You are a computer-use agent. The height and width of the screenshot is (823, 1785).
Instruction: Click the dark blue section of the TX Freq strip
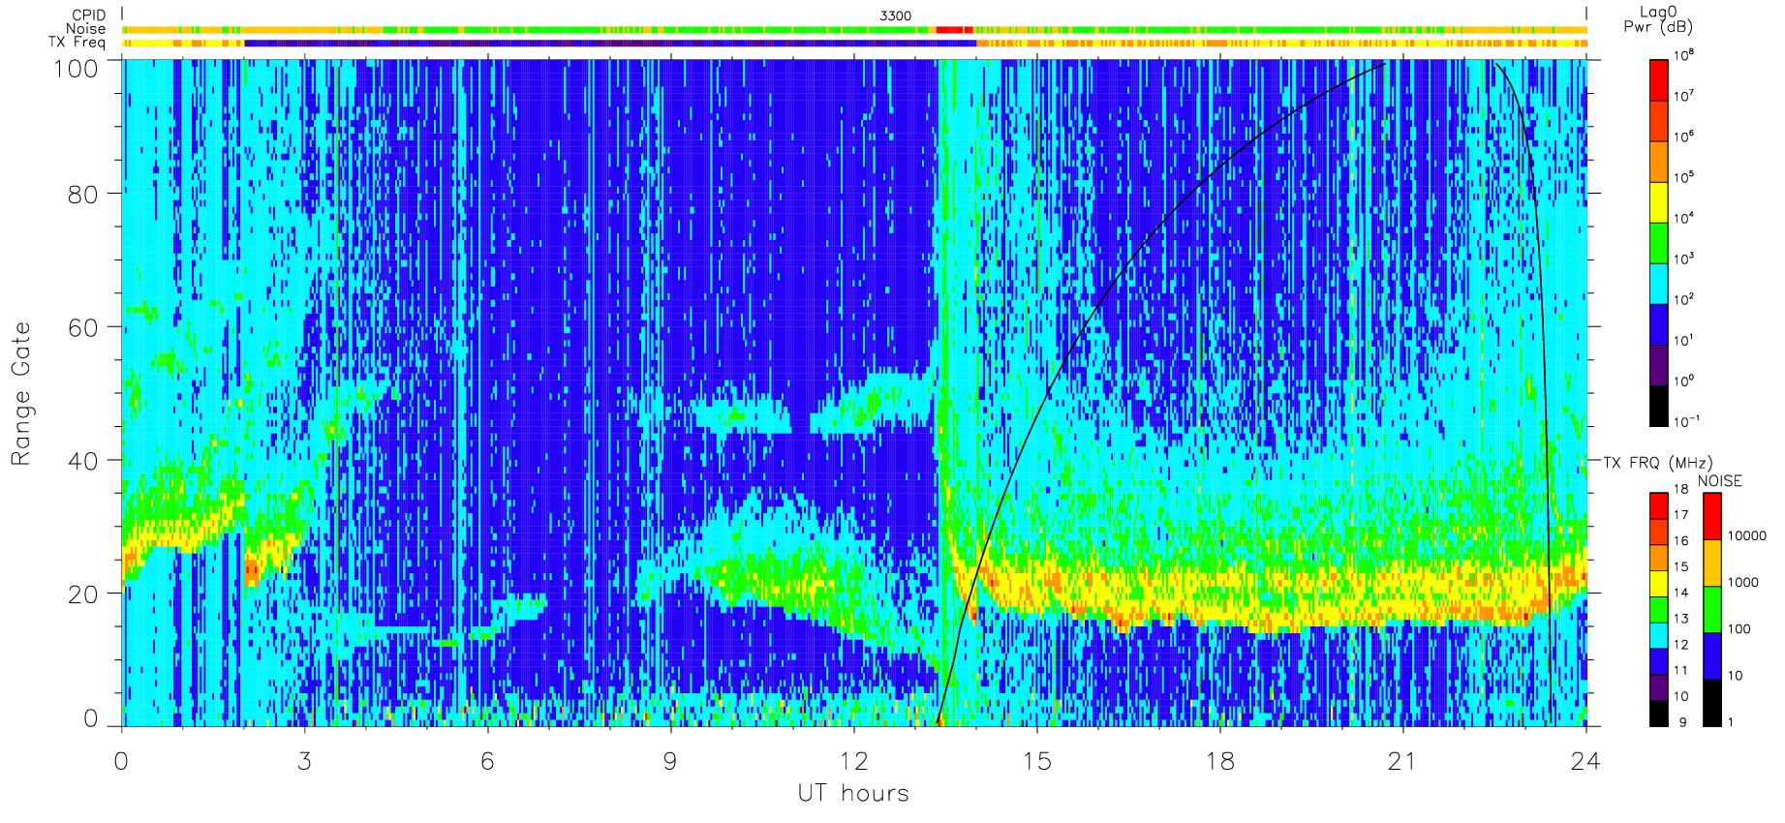(x=610, y=43)
